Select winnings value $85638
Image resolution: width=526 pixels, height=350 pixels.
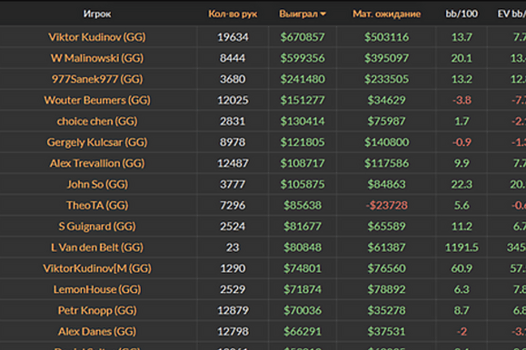point(303,205)
